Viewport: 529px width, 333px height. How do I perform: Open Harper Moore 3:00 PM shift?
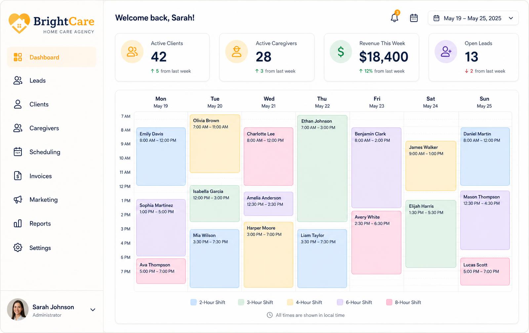click(268, 255)
